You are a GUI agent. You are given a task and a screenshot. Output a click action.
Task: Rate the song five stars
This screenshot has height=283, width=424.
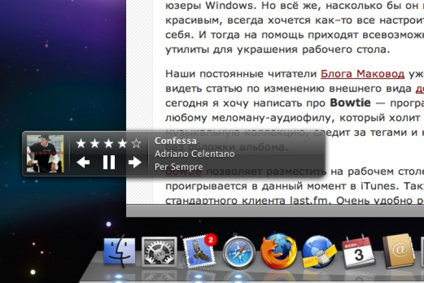pyautogui.click(x=136, y=143)
